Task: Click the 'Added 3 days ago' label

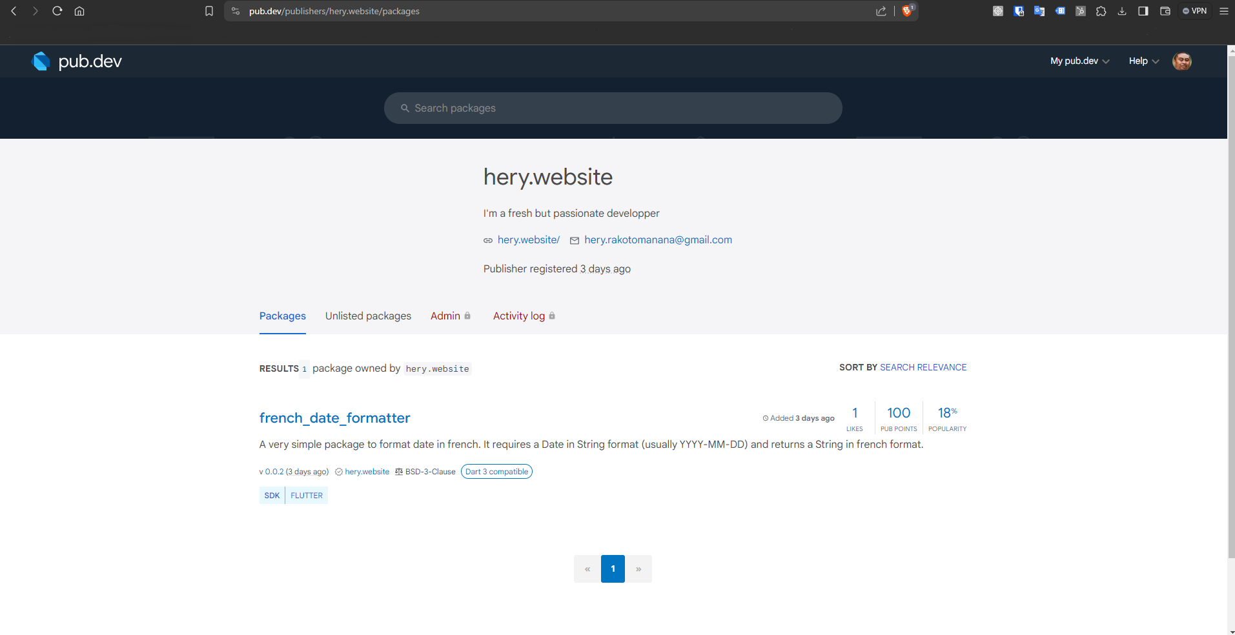Action: 799,418
